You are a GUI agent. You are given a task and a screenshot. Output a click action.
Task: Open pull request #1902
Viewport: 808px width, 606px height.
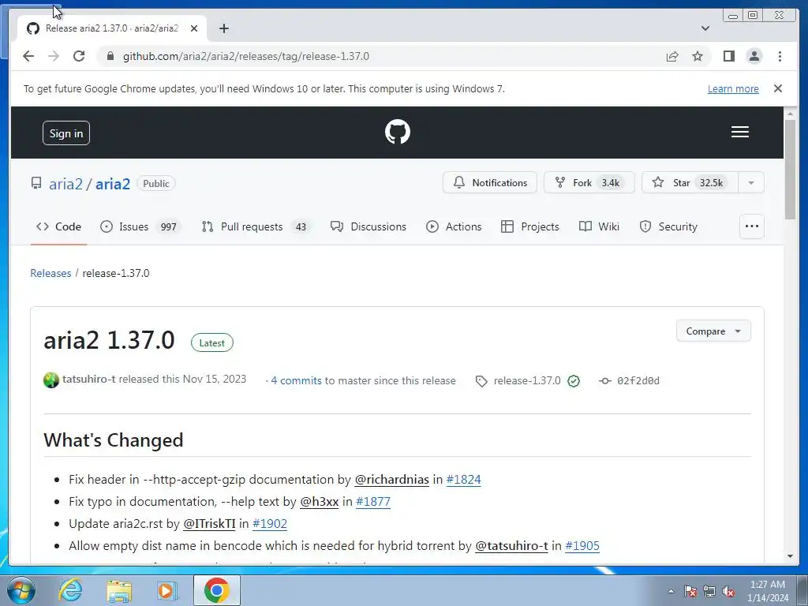click(x=270, y=524)
